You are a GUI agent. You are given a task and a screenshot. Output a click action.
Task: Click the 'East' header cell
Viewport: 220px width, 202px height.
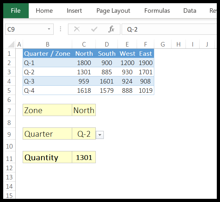pos(146,54)
